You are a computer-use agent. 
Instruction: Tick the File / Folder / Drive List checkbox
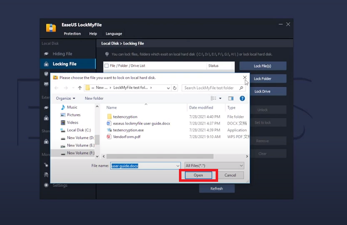tap(107, 66)
